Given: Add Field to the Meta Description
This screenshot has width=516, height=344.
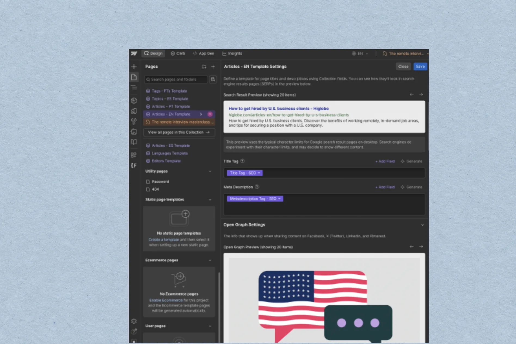Looking at the screenshot, I should (385, 187).
